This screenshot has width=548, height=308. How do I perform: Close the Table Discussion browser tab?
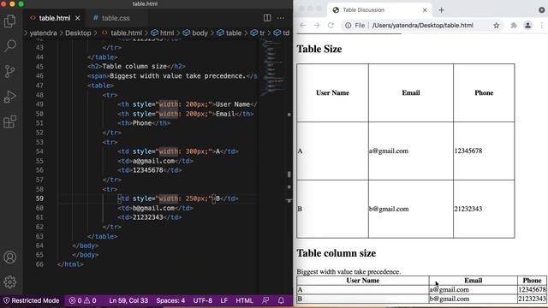tap(425, 10)
